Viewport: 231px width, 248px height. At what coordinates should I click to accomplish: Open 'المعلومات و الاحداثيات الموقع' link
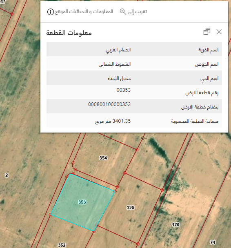(84, 11)
